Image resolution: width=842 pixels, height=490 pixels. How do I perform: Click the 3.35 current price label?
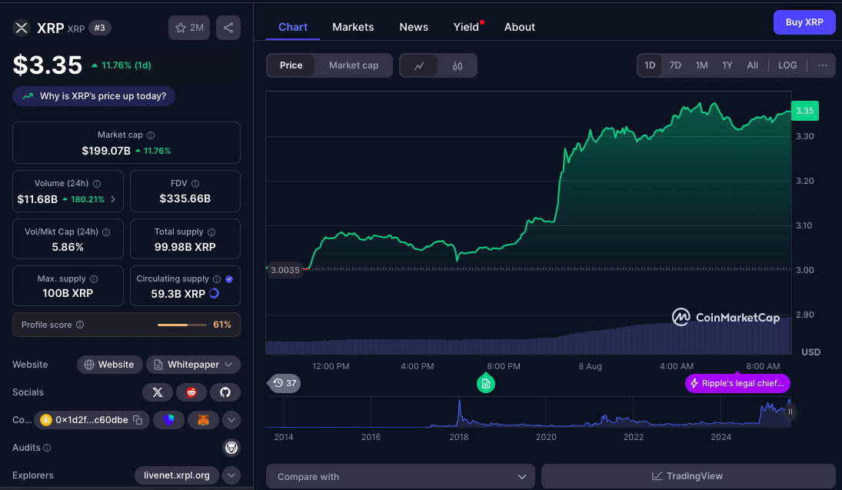804,111
